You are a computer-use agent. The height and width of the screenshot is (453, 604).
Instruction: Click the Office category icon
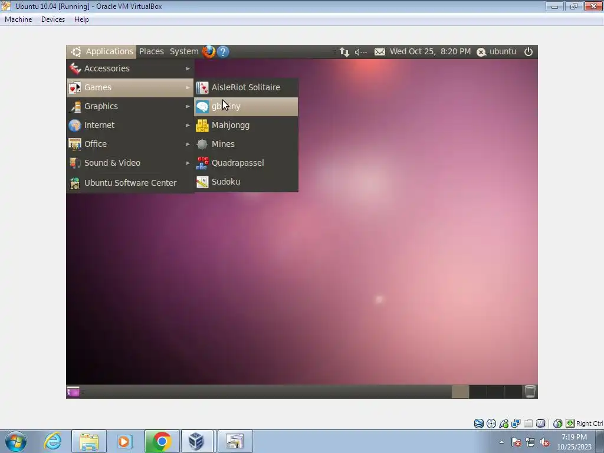tap(75, 144)
